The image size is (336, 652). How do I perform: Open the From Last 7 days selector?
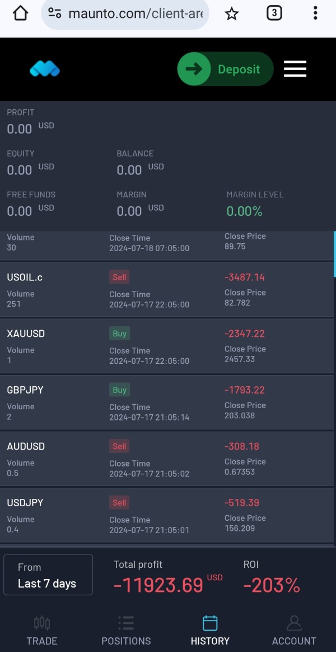(48, 575)
